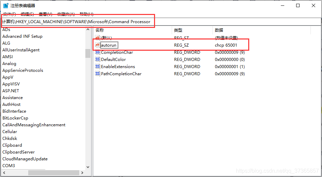Screen dimensions: 322x177
Task: Click the DWORD icon beside PathCompletionChar
Action: click(98, 74)
